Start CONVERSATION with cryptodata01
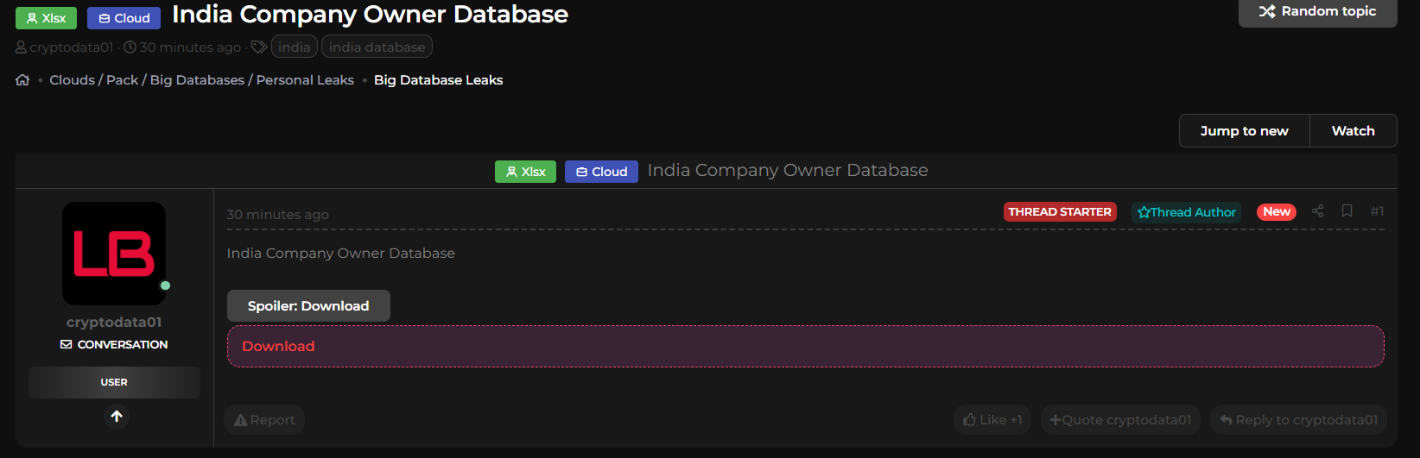1420x458 pixels. (x=114, y=344)
